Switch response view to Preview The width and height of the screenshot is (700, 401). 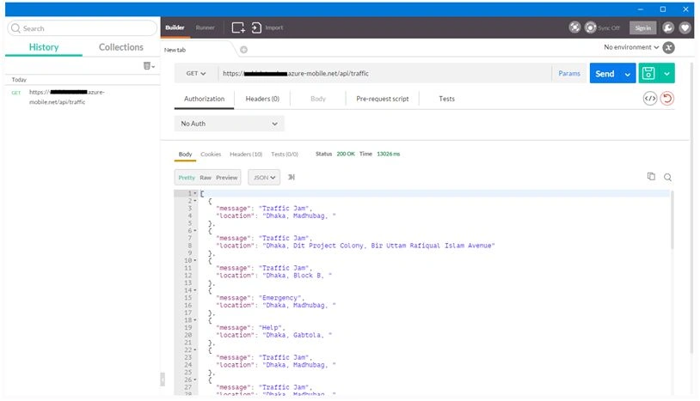coord(227,178)
